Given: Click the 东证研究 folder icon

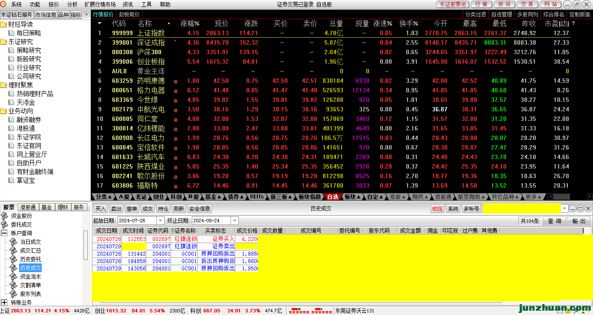Looking at the screenshot, I should coord(4,42).
